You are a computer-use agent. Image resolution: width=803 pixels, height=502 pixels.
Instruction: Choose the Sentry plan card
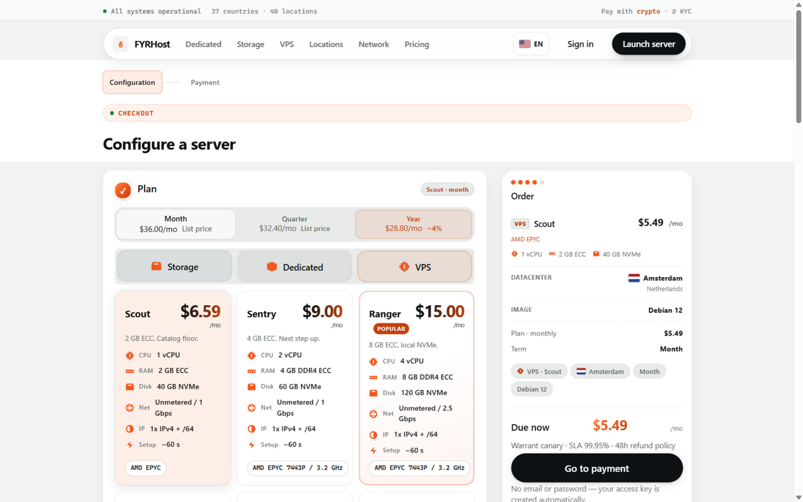coord(294,388)
